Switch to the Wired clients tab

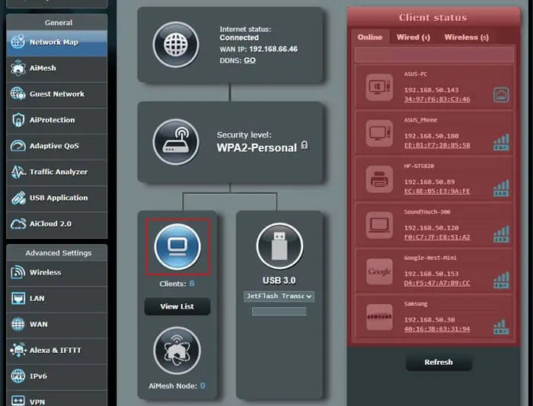coord(413,37)
